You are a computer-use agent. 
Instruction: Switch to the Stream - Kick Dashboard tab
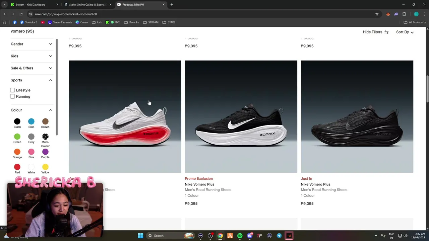tap(34, 4)
